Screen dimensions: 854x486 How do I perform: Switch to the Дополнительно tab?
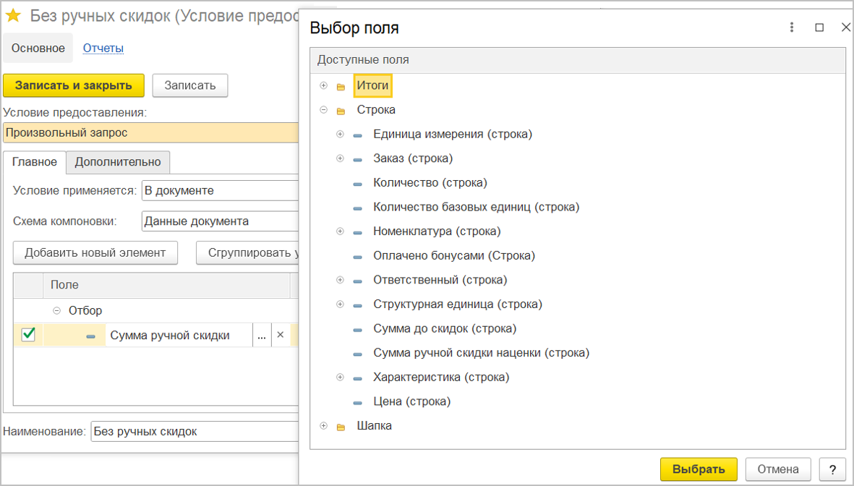pos(118,162)
